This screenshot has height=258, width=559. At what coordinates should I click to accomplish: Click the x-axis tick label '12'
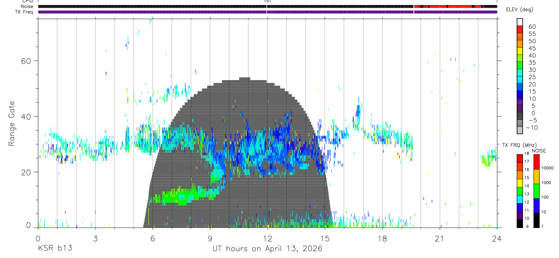tap(267, 238)
